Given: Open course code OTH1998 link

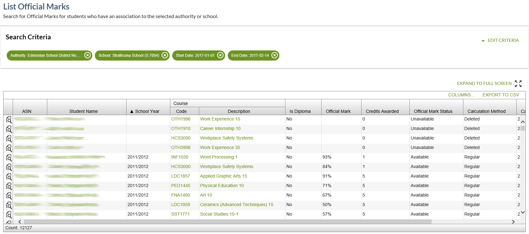Looking at the screenshot, I should coord(181,119).
